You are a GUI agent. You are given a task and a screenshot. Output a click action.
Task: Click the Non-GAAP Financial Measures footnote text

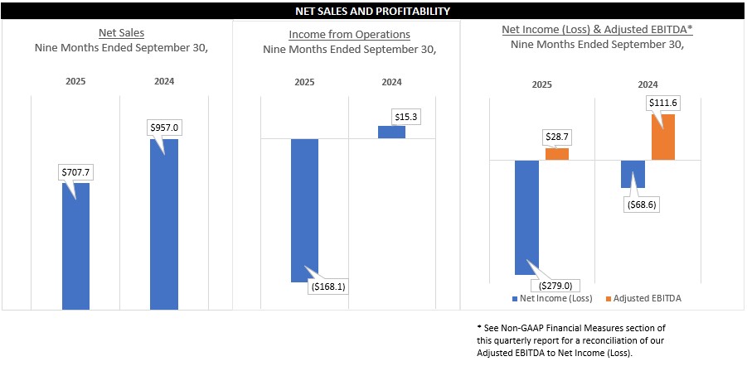(x=570, y=340)
